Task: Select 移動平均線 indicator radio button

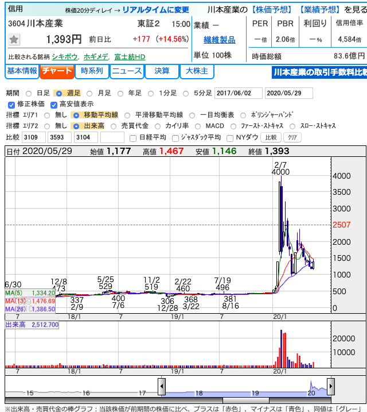Action: point(76,115)
